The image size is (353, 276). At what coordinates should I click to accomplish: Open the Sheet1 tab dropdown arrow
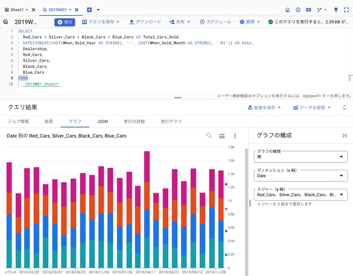[x=27, y=10]
